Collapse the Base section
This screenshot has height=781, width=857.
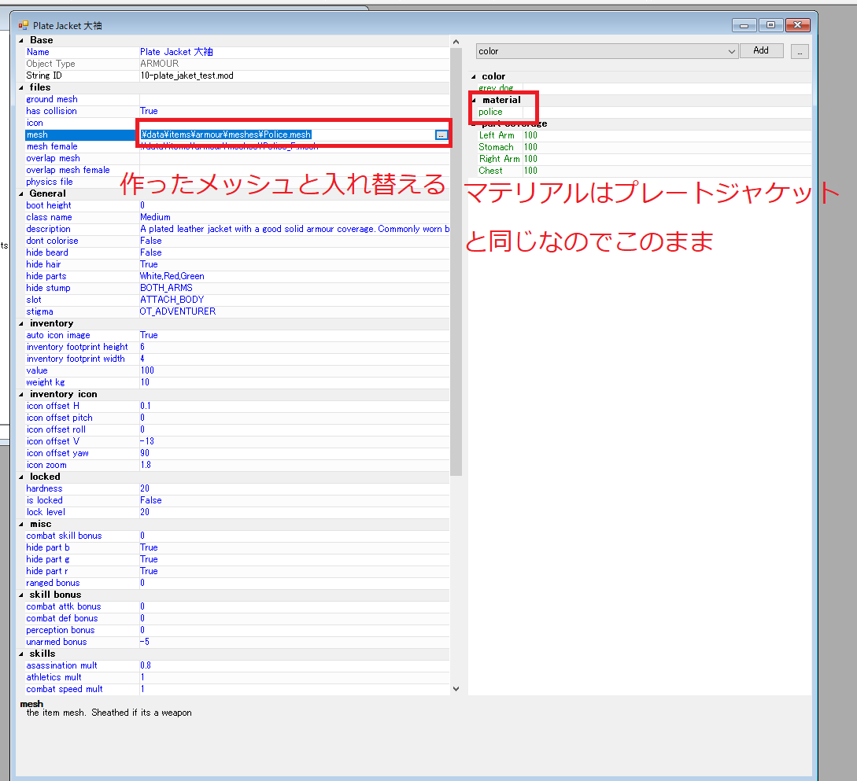21,40
